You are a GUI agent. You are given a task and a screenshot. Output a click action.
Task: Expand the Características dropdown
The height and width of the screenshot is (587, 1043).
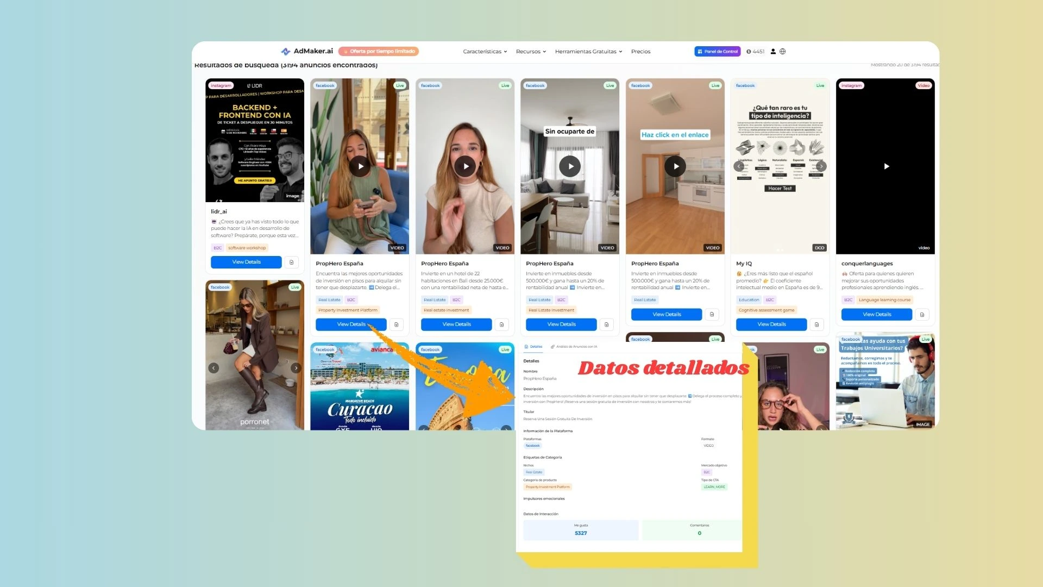(x=484, y=51)
